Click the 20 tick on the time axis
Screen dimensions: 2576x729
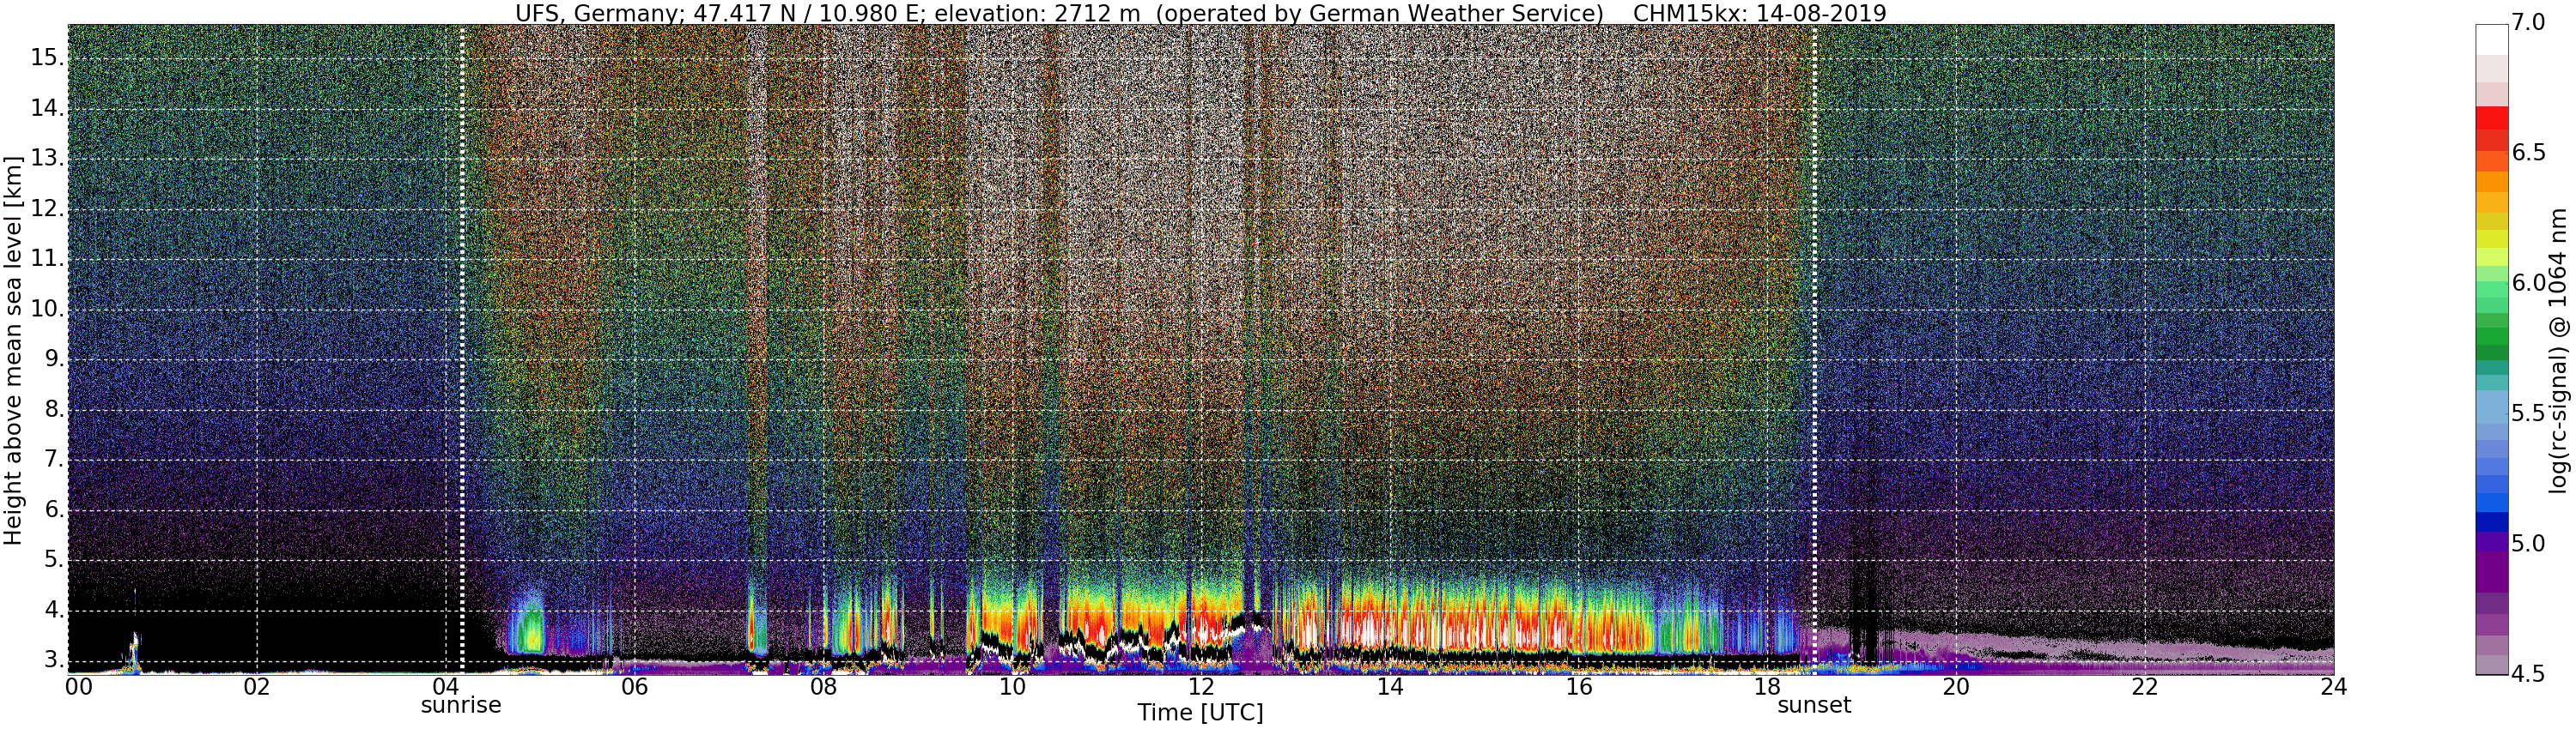pyautogui.click(x=1956, y=687)
